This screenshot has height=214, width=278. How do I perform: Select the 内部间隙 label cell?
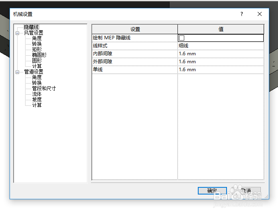[x=135, y=54]
